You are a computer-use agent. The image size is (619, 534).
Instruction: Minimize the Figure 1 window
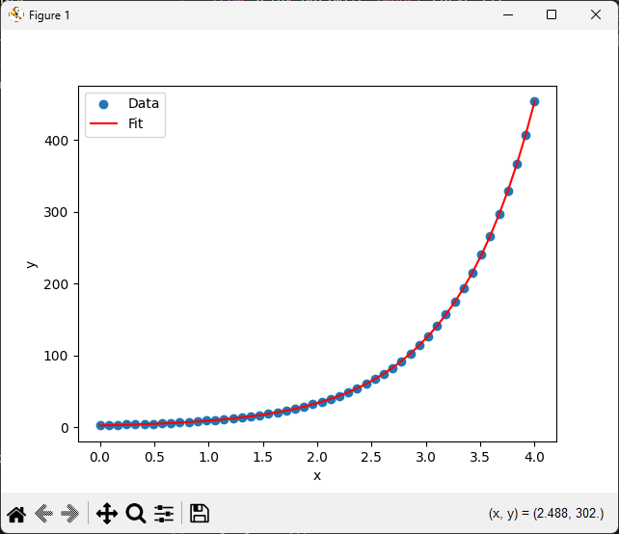click(x=508, y=15)
